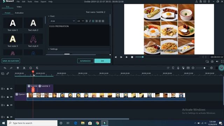The image size is (224, 126).
Task: Click the preview volume speaker icon
Action: [217, 62]
